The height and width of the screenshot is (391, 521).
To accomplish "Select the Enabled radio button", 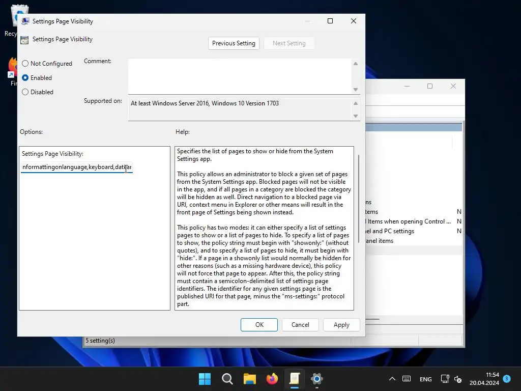I will point(25,77).
